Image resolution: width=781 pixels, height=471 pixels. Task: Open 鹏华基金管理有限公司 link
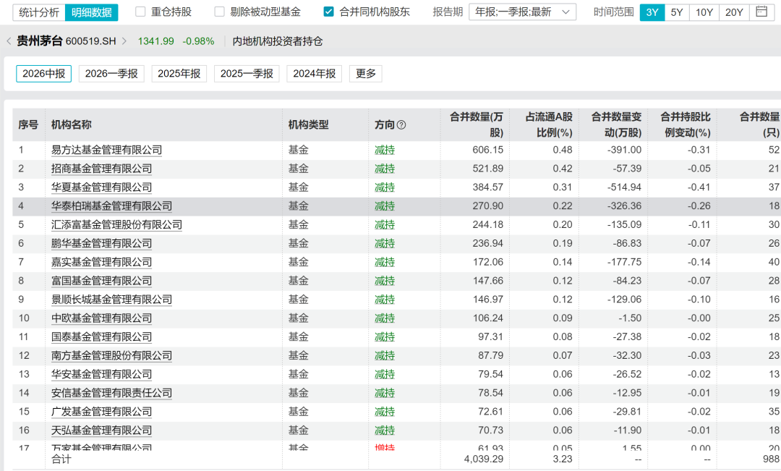[102, 243]
